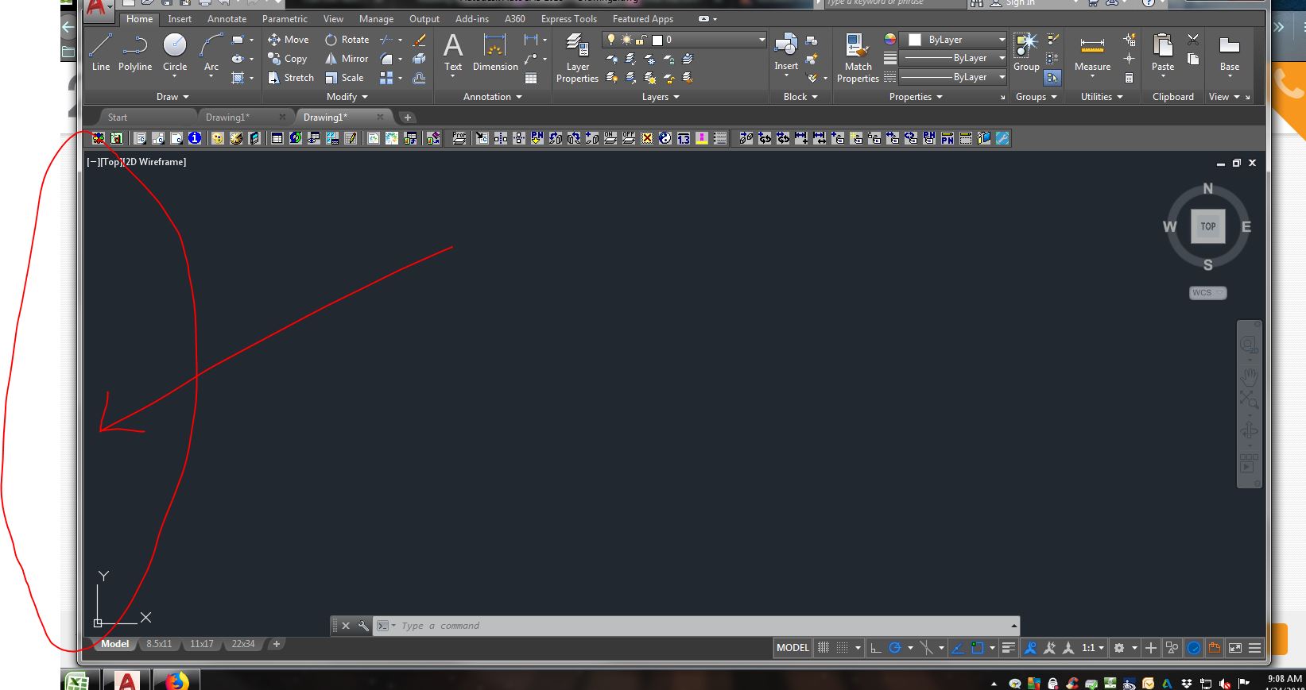Toggle ortho mode in status bar

pos(876,648)
